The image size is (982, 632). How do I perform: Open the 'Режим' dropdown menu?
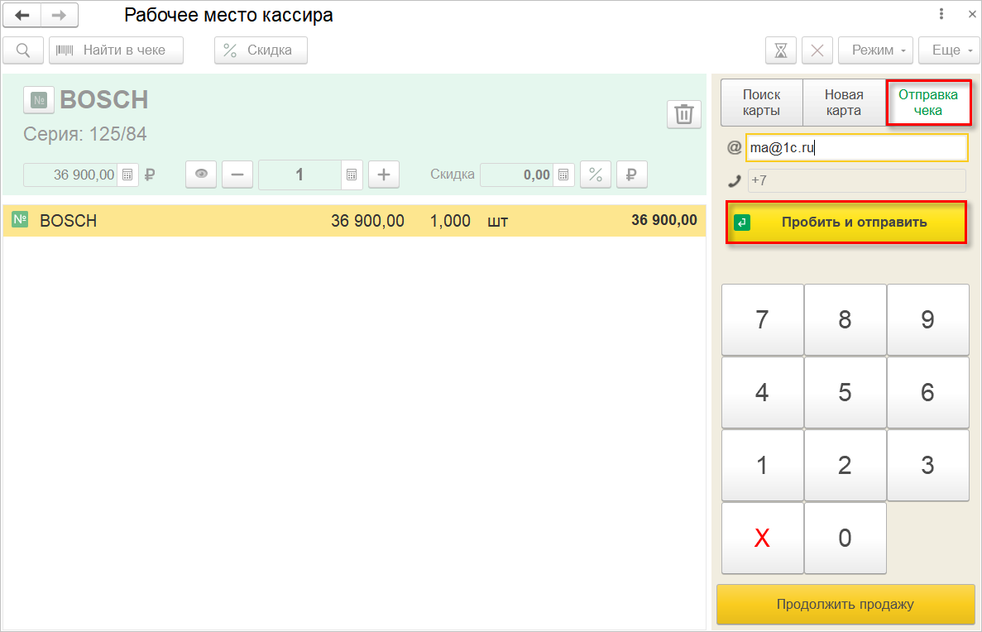tap(876, 50)
